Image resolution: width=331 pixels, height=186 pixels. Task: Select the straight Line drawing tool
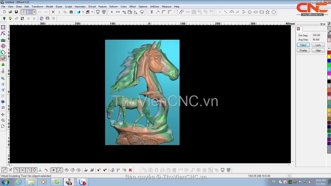pyautogui.click(x=225, y=12)
